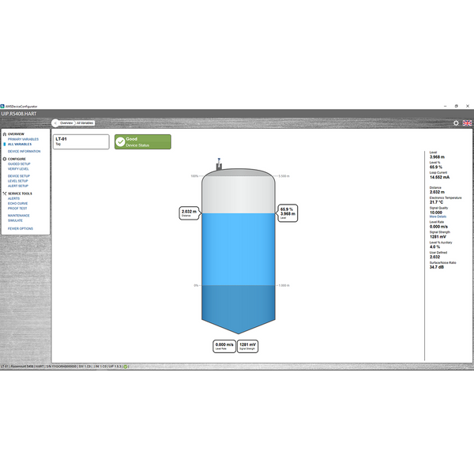Click the back arrow in breadcrumb bar
Image resolution: width=474 pixels, height=474 pixels.
coord(55,123)
